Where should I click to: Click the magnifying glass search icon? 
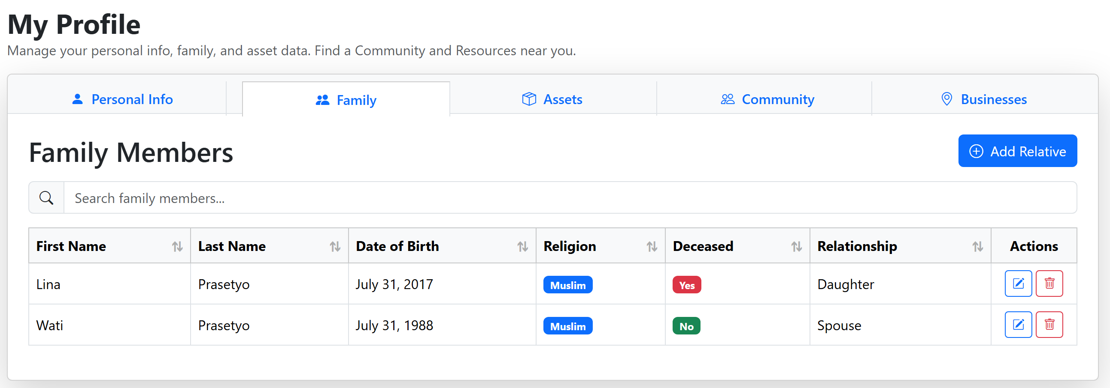[46, 198]
